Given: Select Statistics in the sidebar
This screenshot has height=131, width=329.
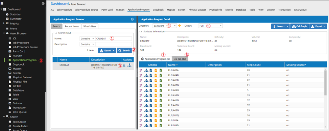Looking at the screenshot, I should coord(15,14).
